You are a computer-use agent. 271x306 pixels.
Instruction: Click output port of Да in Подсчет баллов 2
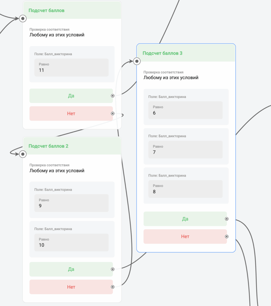pos(112,269)
